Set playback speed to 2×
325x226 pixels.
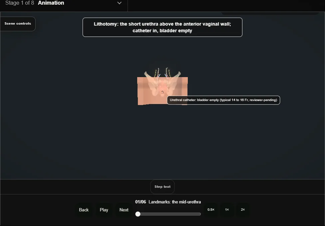pos(243,210)
